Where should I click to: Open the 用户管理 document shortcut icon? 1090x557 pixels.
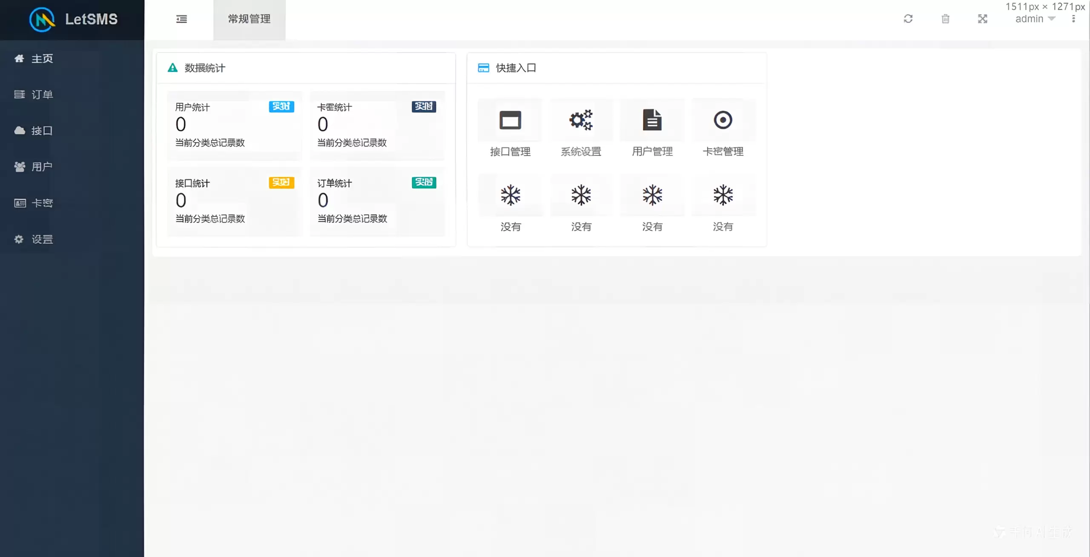652,120
